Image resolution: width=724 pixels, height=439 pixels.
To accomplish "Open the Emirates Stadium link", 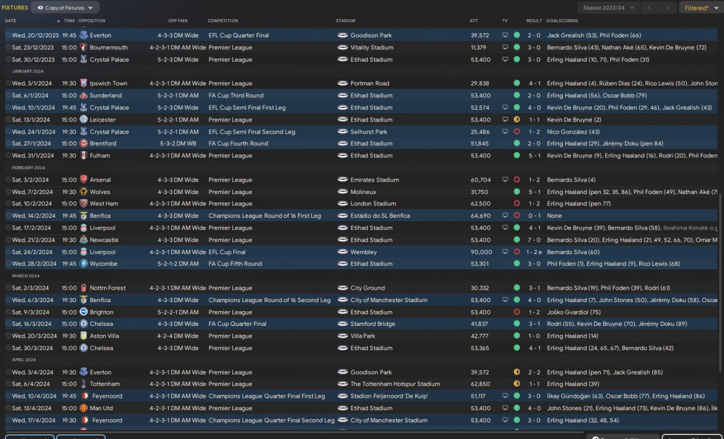I will [374, 180].
